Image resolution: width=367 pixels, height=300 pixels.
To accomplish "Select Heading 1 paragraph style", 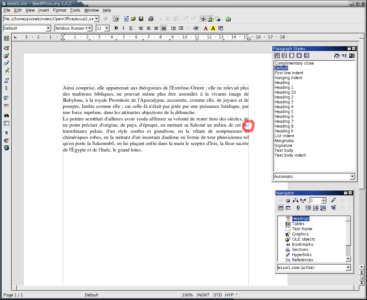I will 284,87.
